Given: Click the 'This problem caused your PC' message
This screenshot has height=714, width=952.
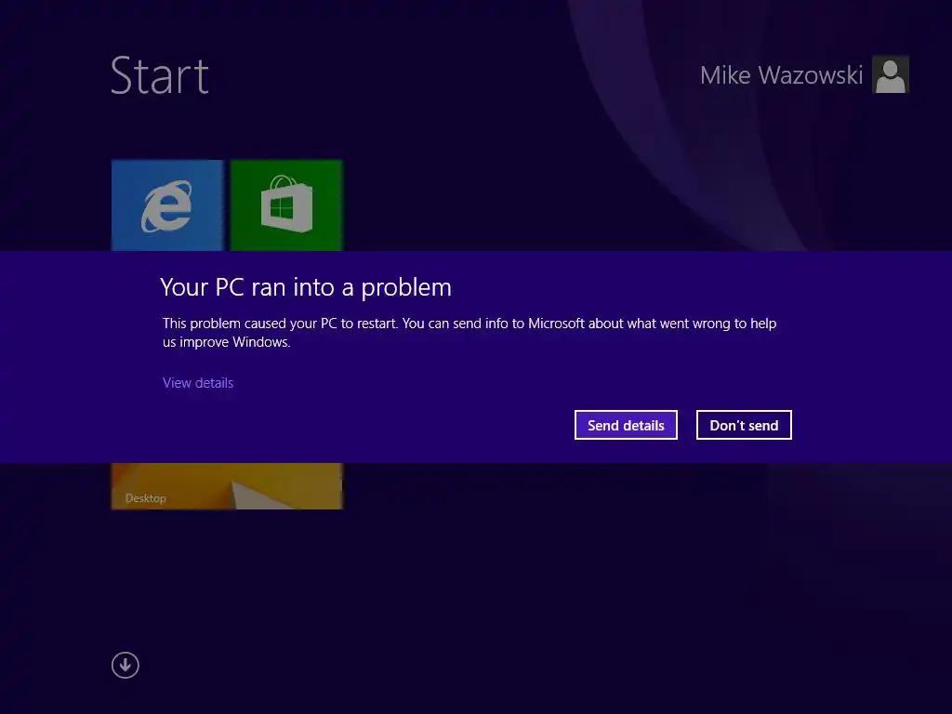Looking at the screenshot, I should point(469,332).
